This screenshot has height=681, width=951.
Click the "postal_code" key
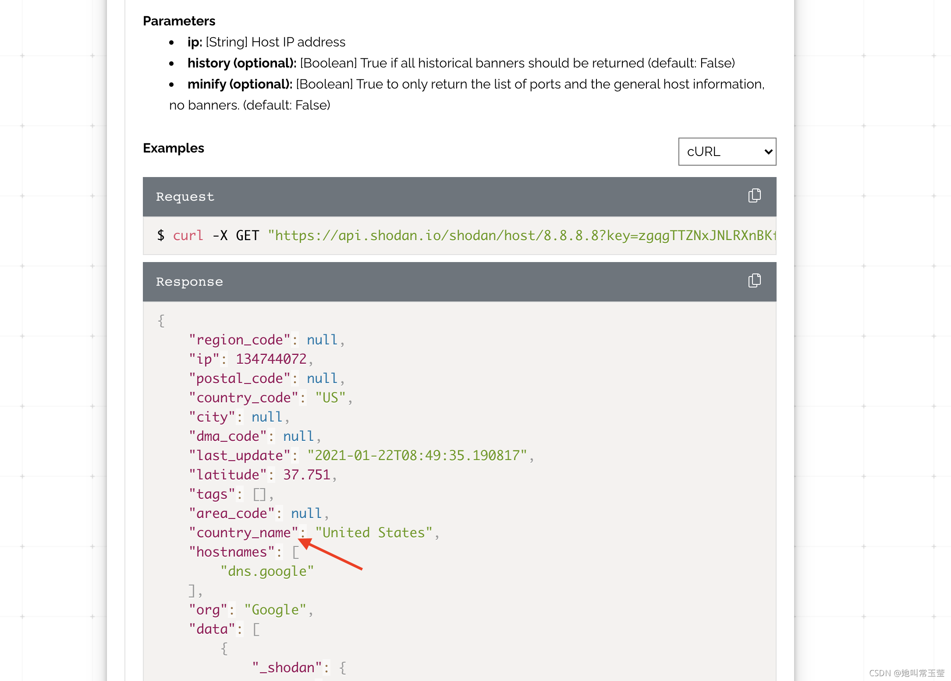click(240, 378)
